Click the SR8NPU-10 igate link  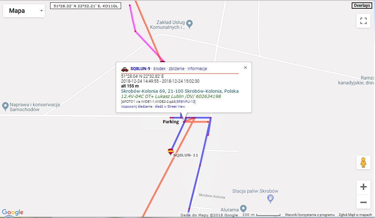tap(185, 101)
